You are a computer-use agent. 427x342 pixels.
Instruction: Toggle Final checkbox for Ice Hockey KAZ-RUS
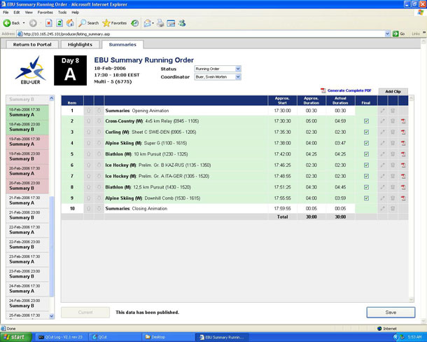pyautogui.click(x=366, y=165)
